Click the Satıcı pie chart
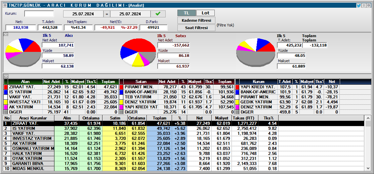374x174 pixels. click(138, 53)
